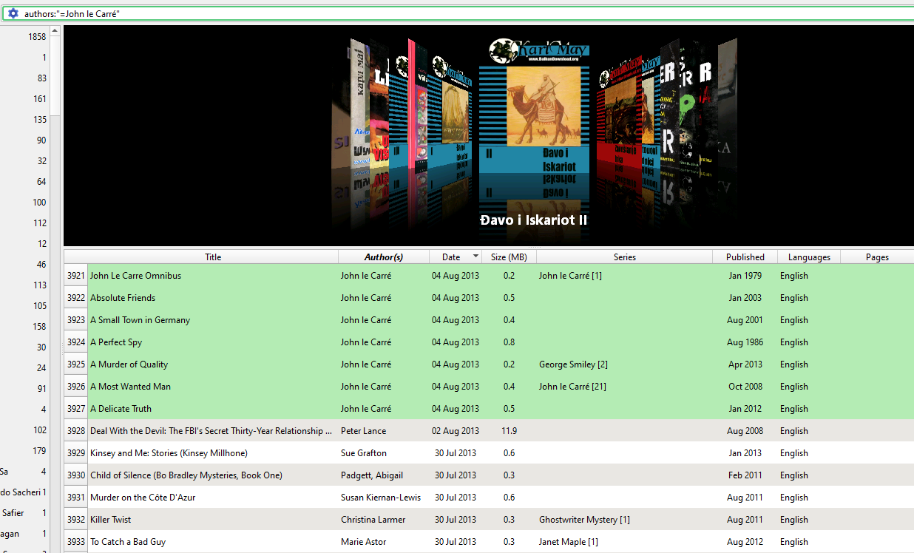
Task: Click published date Apr 2013
Action: (745, 364)
